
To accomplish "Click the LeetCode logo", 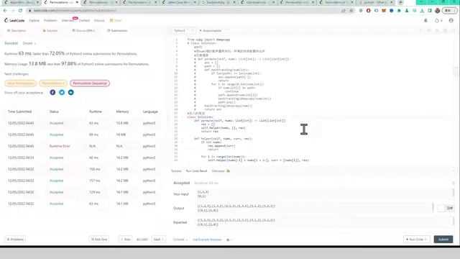I will (x=14, y=20).
